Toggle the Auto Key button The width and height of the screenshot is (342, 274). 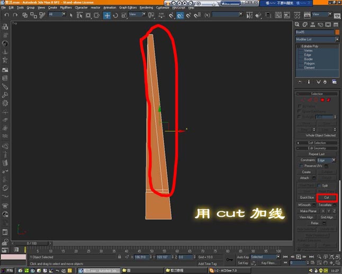(x=243, y=257)
